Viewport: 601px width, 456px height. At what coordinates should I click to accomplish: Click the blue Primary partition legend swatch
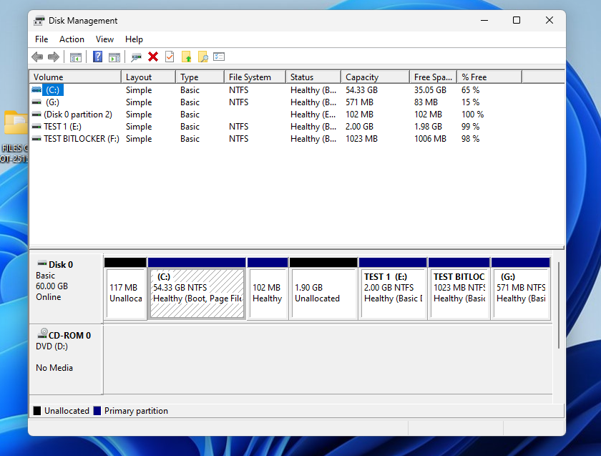click(97, 411)
